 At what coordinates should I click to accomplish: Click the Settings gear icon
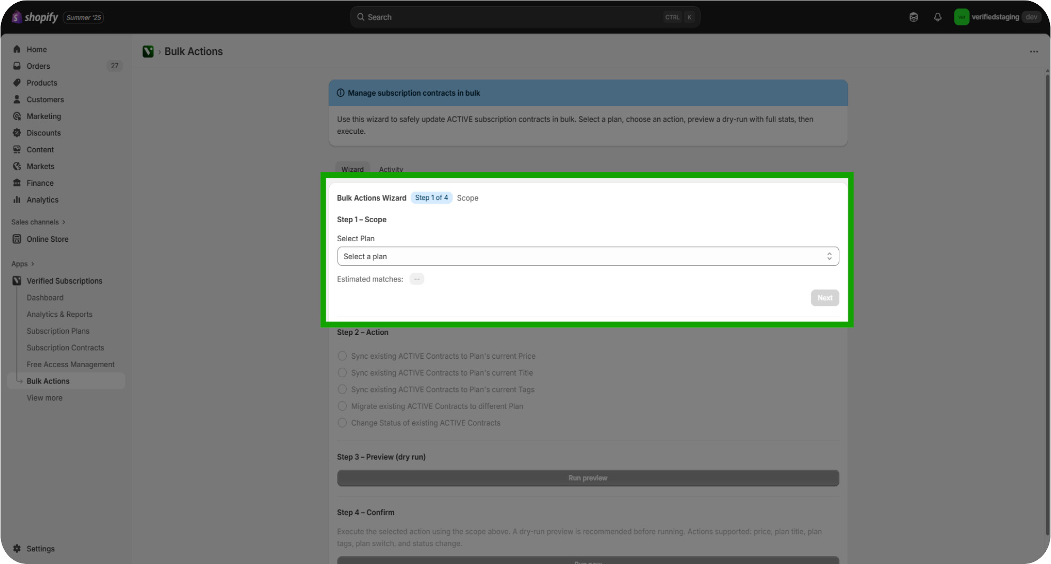(x=17, y=549)
